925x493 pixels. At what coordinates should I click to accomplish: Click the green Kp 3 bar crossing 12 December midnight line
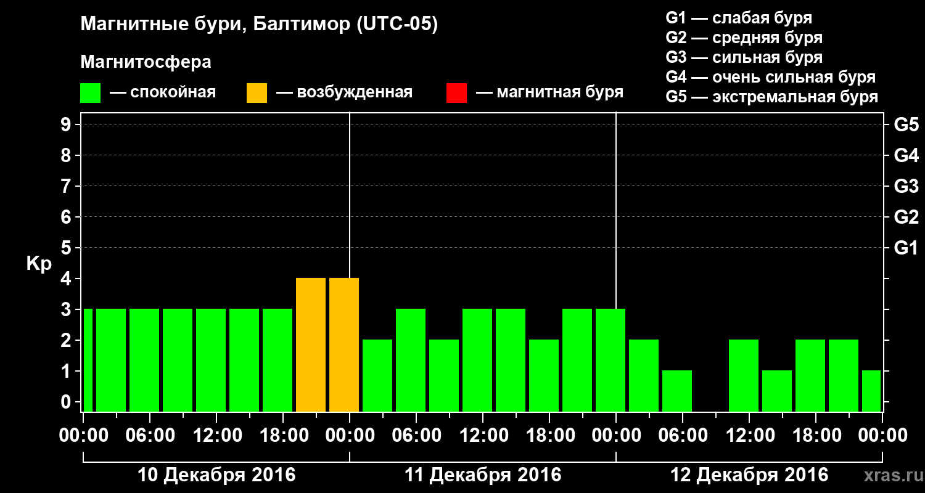(x=610, y=360)
